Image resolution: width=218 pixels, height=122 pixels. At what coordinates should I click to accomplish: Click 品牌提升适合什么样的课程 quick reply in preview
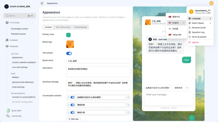point(158,88)
